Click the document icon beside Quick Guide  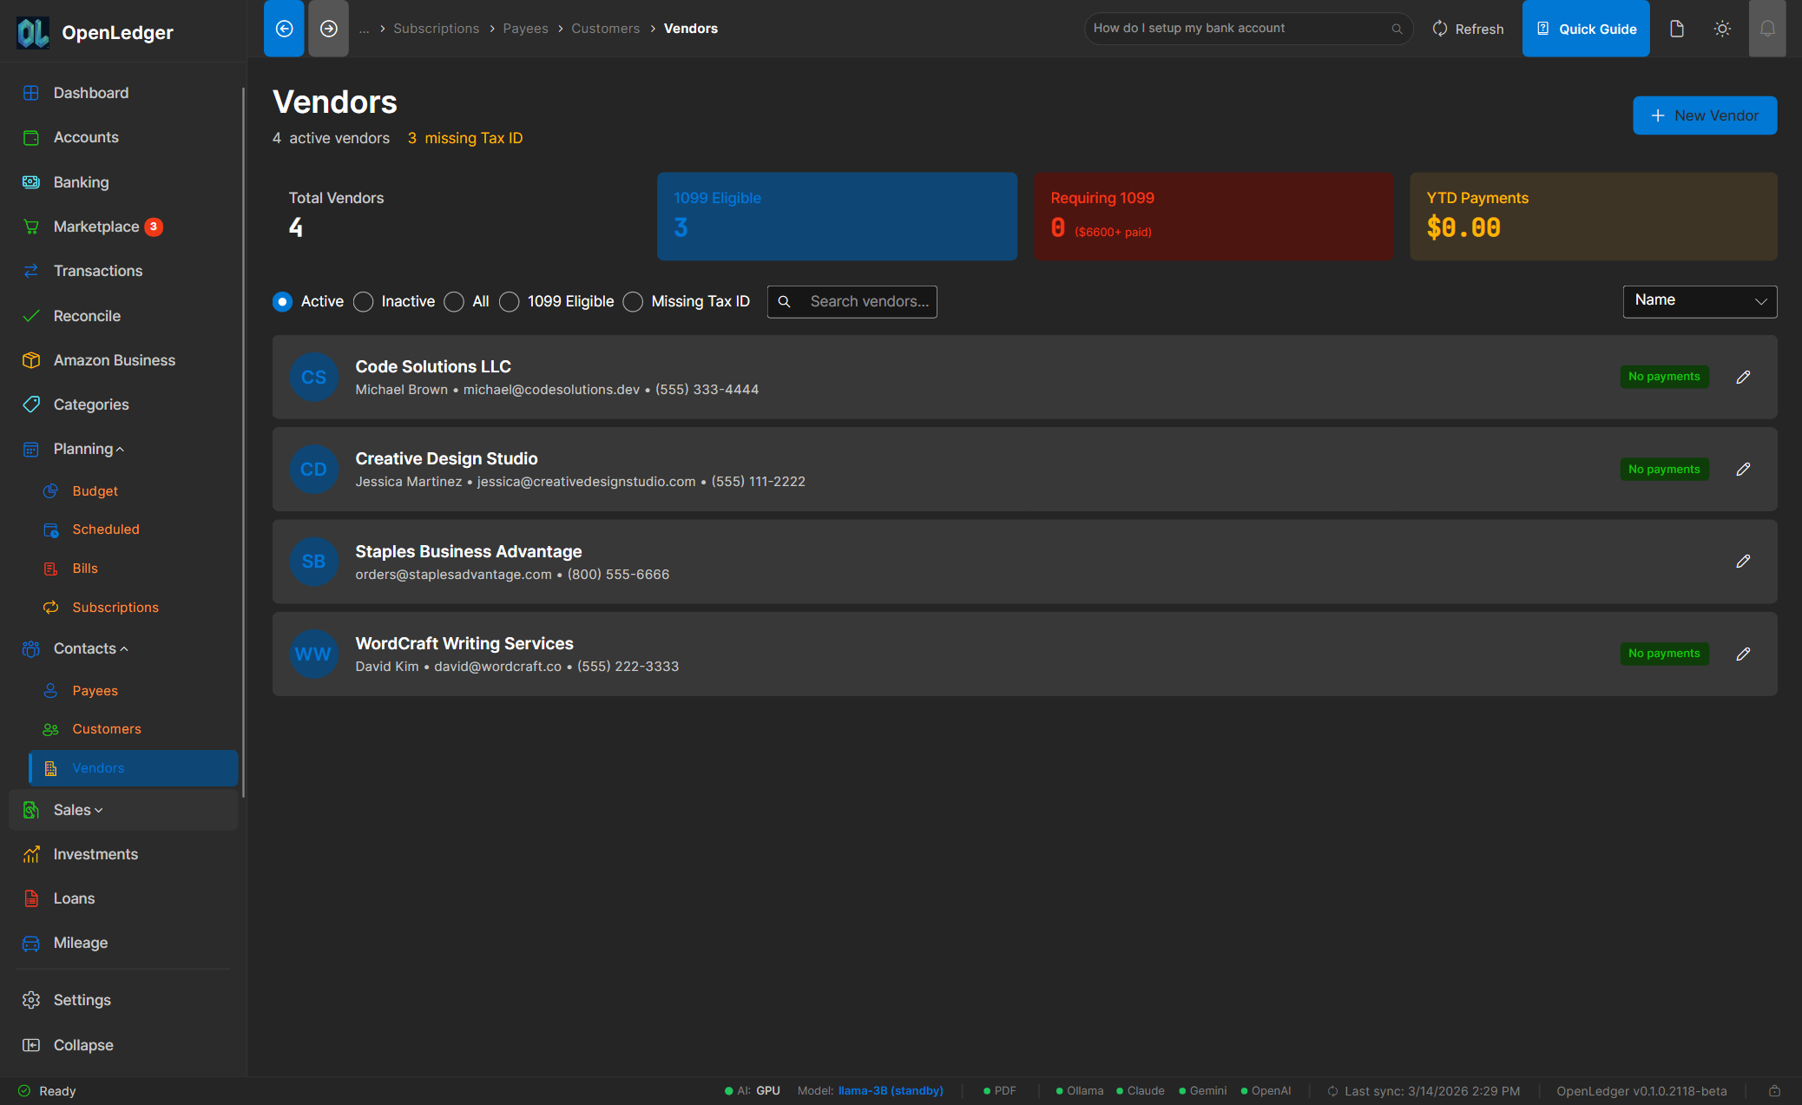pyautogui.click(x=1677, y=29)
